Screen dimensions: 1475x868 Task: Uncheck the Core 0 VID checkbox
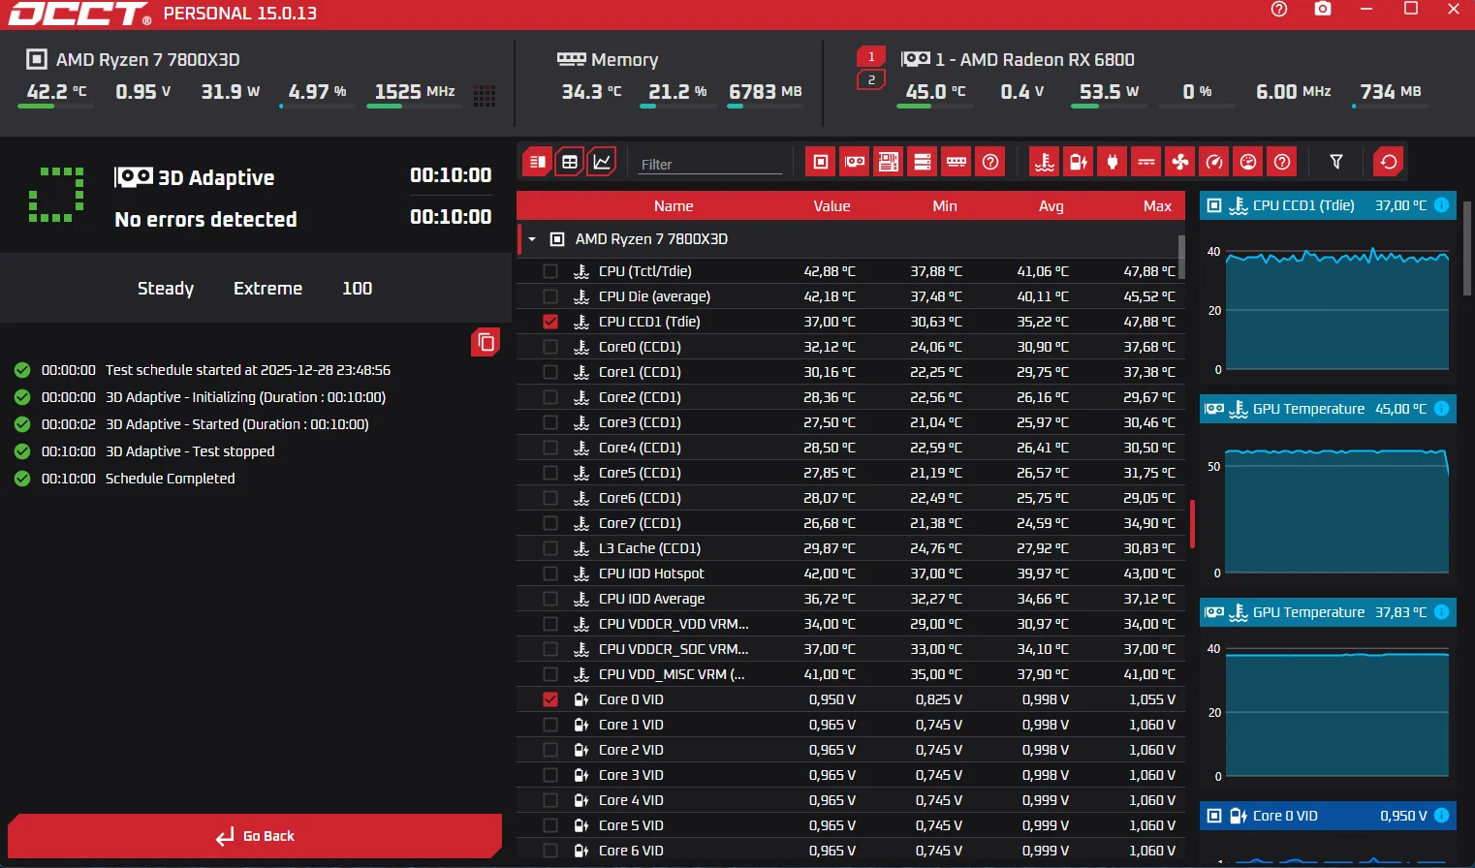550,699
